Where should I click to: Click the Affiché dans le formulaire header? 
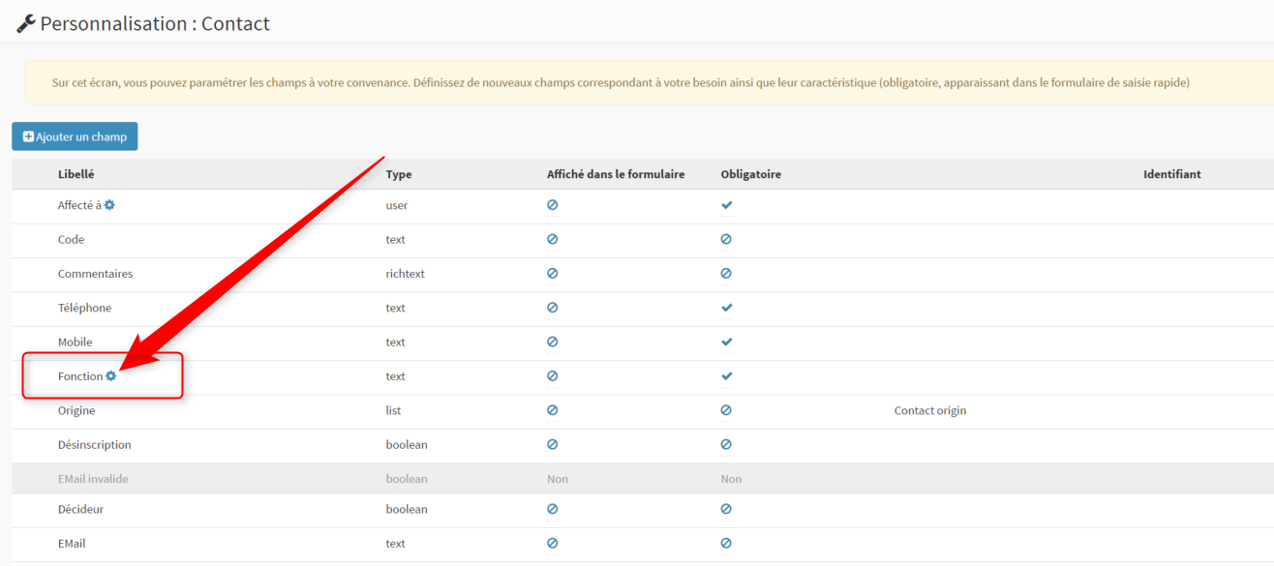click(x=616, y=174)
